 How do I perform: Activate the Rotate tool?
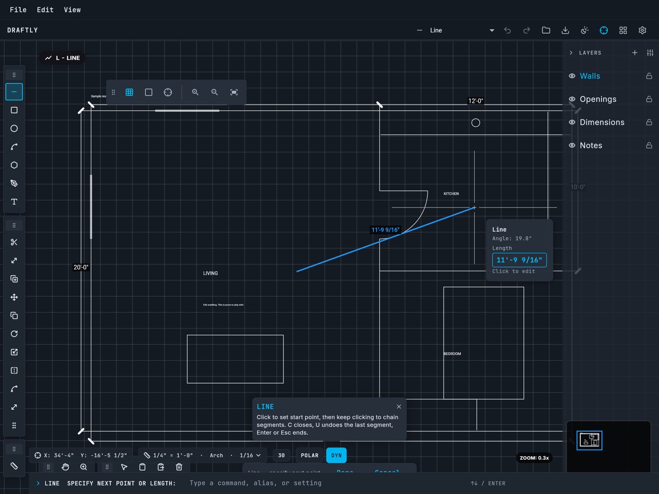point(14,334)
